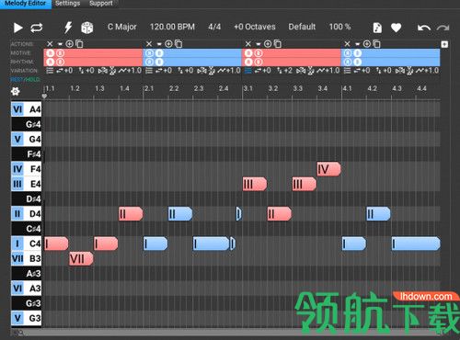Copy bar 1 with the duplicate icon

pos(79,44)
